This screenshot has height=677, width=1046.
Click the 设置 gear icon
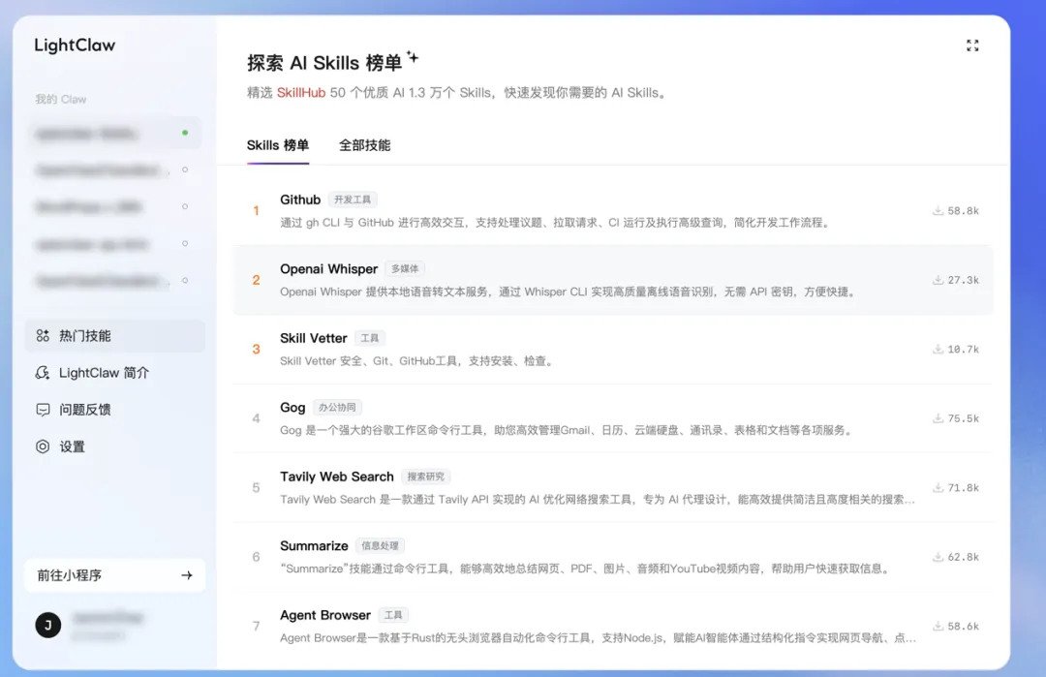[43, 446]
